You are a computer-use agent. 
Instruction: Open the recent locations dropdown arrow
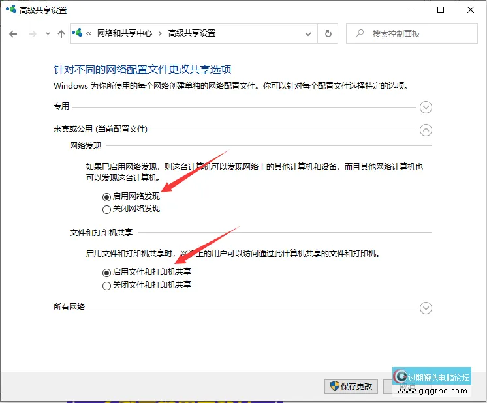click(48, 33)
